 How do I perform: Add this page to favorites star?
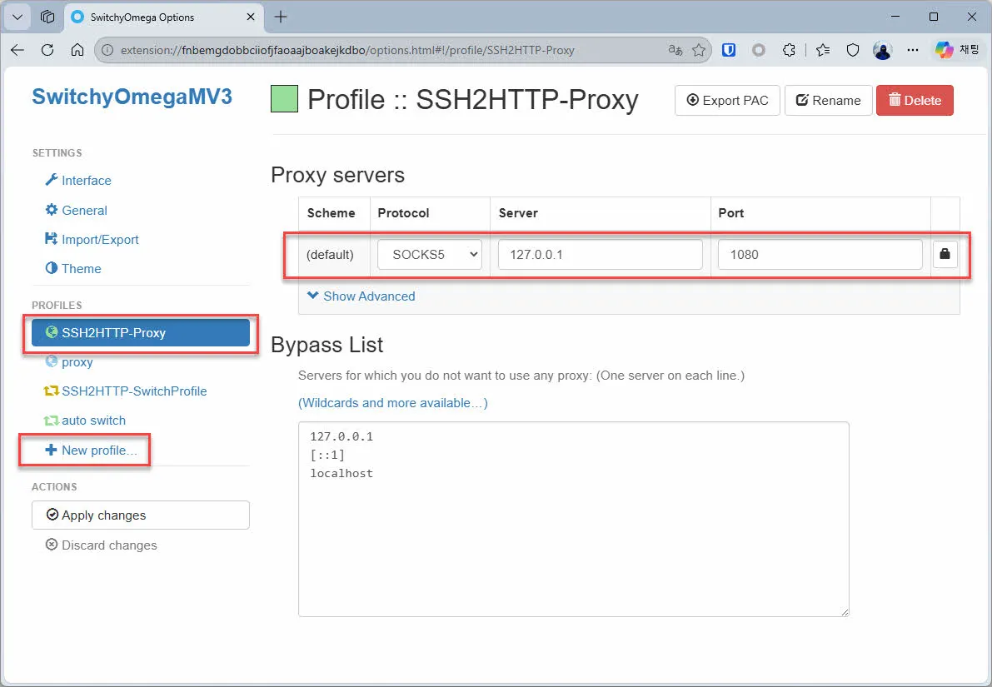[x=699, y=50]
